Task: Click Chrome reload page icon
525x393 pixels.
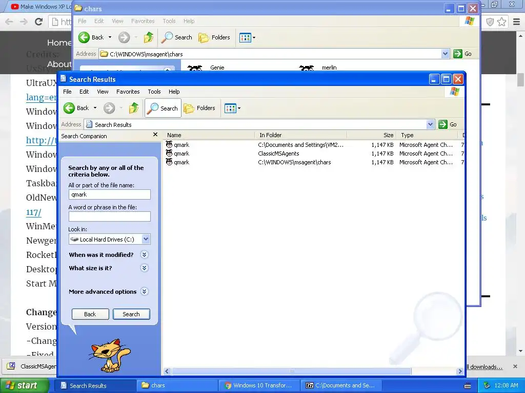Action: 39,21
